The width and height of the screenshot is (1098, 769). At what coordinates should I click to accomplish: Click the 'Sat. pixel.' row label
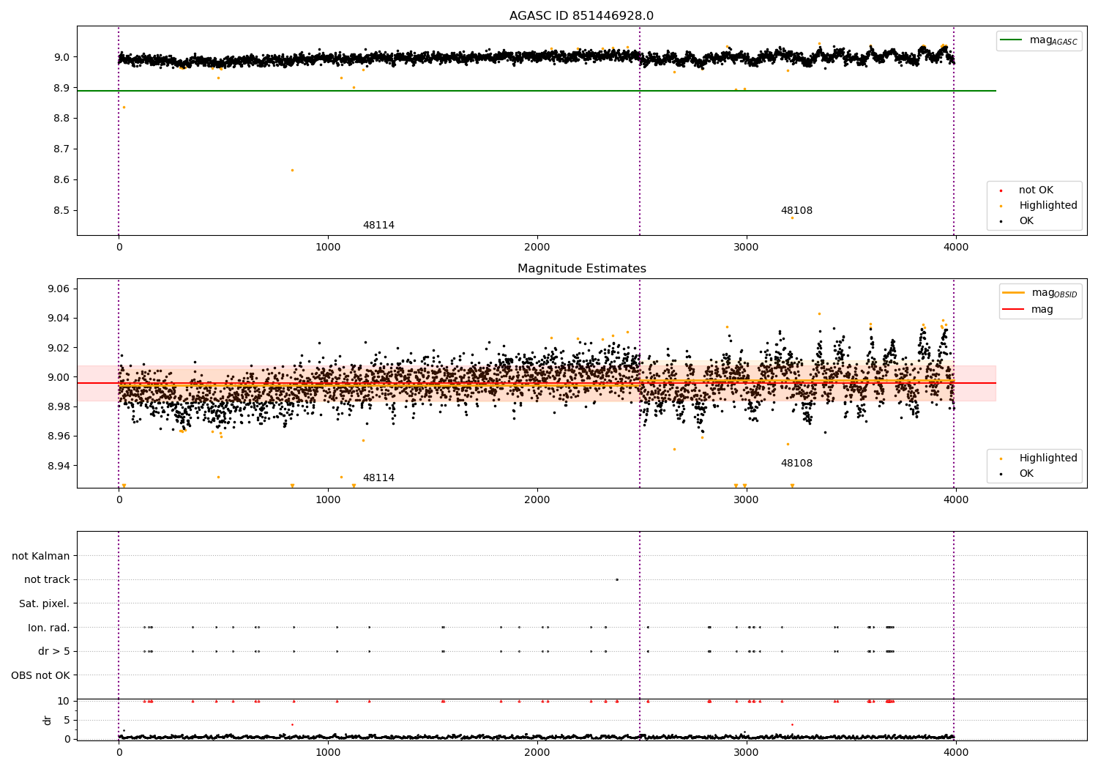(x=45, y=604)
